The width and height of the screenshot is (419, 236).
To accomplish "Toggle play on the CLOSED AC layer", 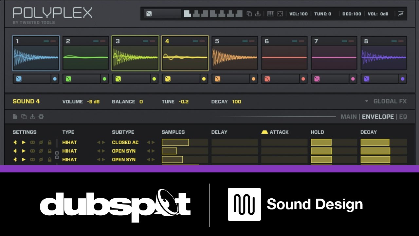I will tap(24, 142).
